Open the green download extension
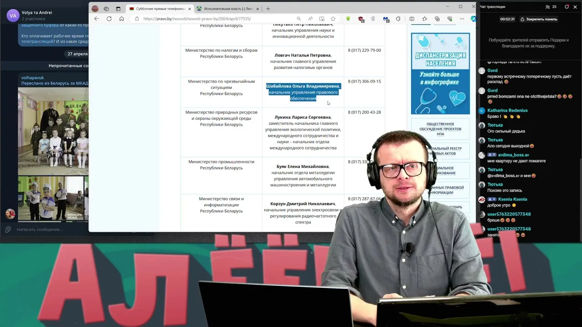The image size is (582, 327). [348, 19]
